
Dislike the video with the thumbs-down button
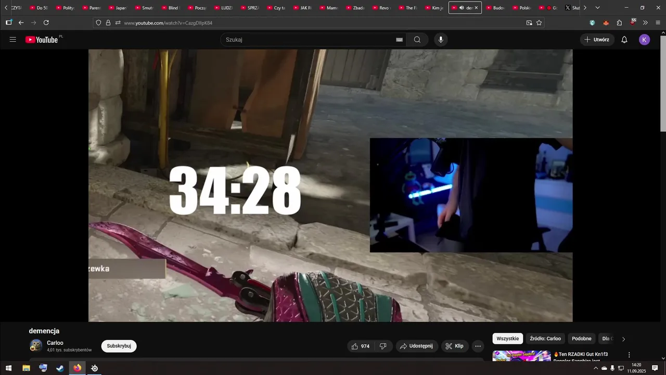pyautogui.click(x=383, y=346)
